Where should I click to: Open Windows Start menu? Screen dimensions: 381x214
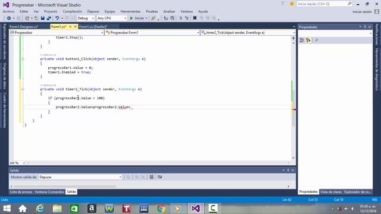coord(7,209)
